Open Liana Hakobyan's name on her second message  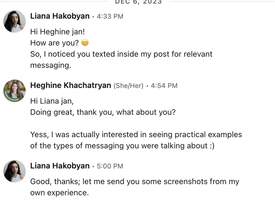tap(60, 166)
